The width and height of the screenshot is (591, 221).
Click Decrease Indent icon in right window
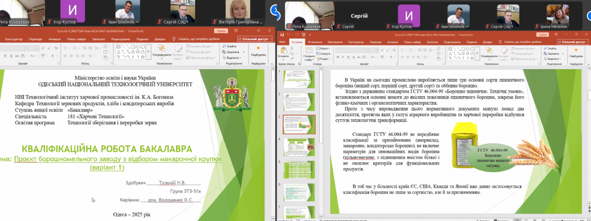point(420,50)
